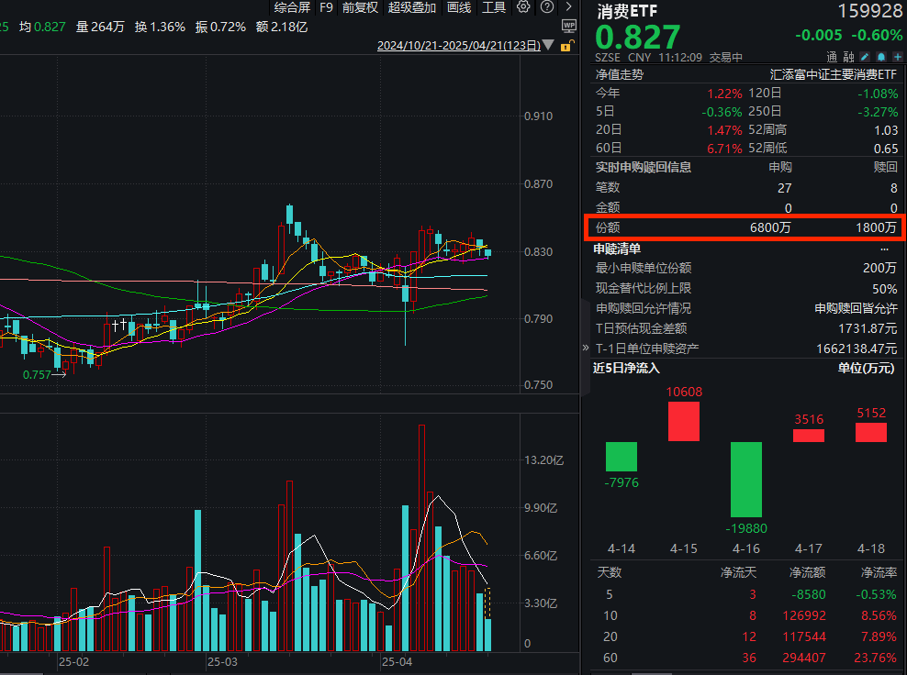Screen dimensions: 907x675
Task: Click the » expander beside T-1日单位申赎资产
Action: click(x=585, y=349)
